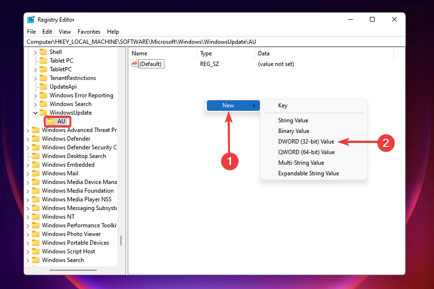Open the Help menu
The image size is (434, 289).
point(113,32)
